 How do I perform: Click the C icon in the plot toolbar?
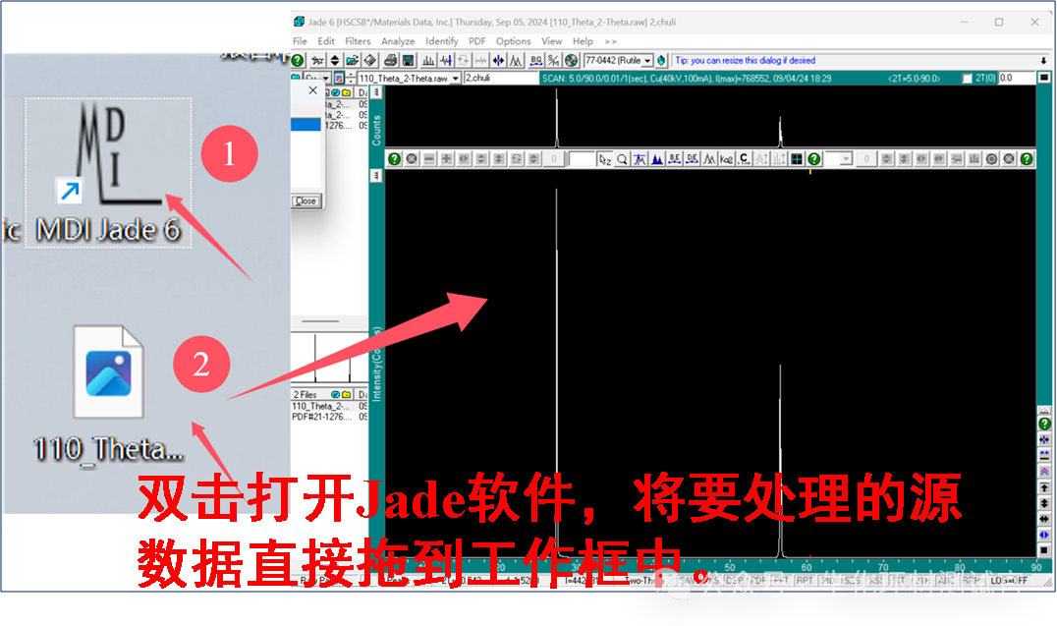744,159
